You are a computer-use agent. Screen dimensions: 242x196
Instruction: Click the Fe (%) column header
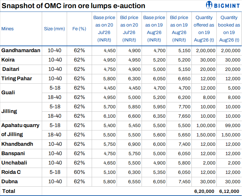point(79,29)
